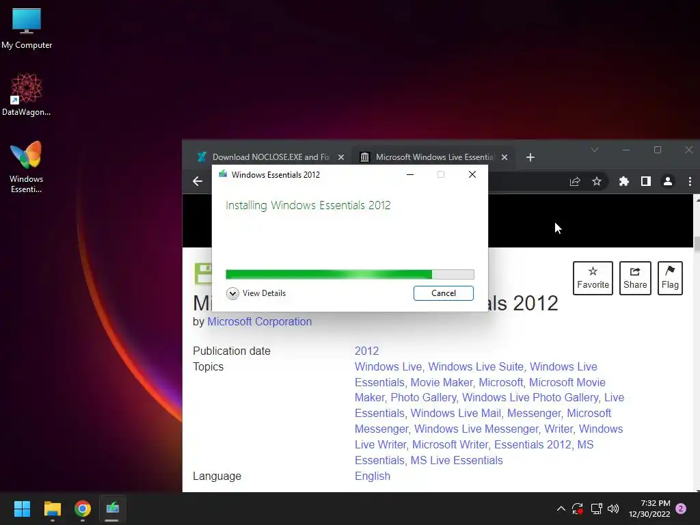The height and width of the screenshot is (525, 700).
Task: Open the Chrome Extensions puzzle icon
Action: (x=624, y=181)
